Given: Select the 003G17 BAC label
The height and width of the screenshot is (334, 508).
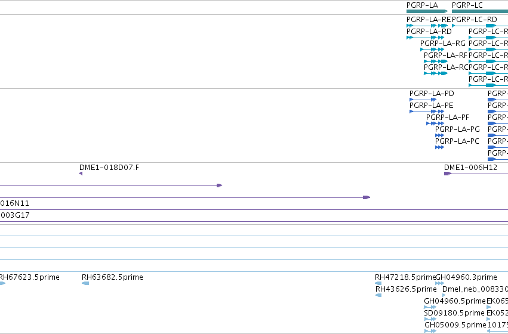Looking at the screenshot, I should [x=15, y=215].
